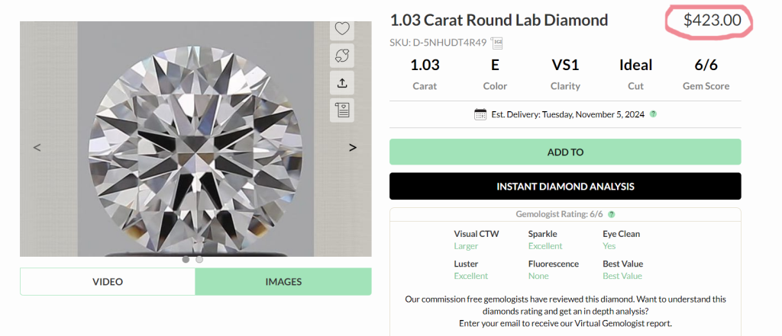Click calendar icon next to Est. Delivery
The height and width of the screenshot is (336, 782).
(480, 114)
